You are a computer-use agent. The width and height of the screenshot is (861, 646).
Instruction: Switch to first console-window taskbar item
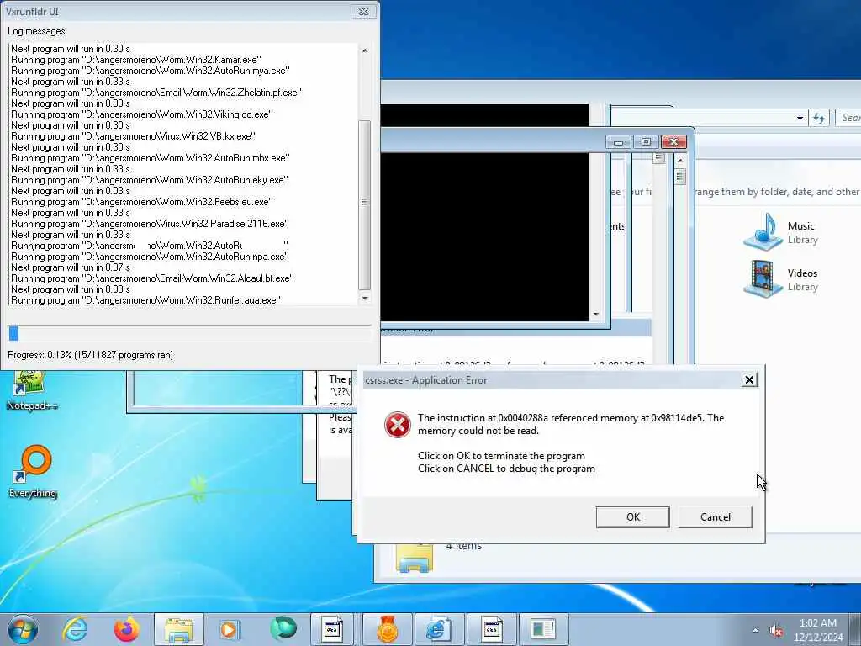click(x=331, y=629)
